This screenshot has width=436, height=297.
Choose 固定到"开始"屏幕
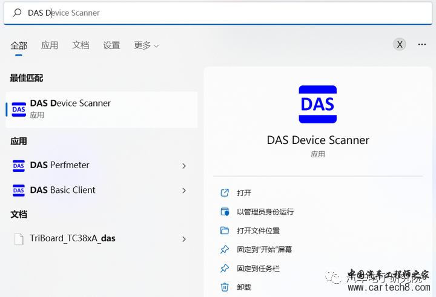[264, 249]
